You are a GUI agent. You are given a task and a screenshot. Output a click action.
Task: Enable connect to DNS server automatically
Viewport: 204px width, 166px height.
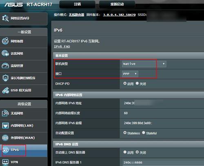[x=125, y=152]
